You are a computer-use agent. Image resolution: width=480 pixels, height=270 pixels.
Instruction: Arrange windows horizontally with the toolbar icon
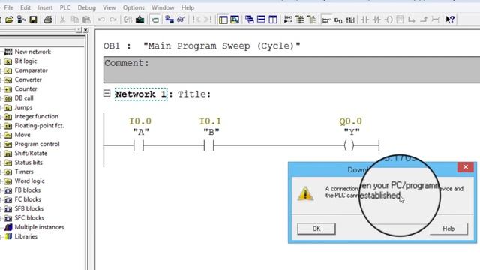tap(261, 20)
